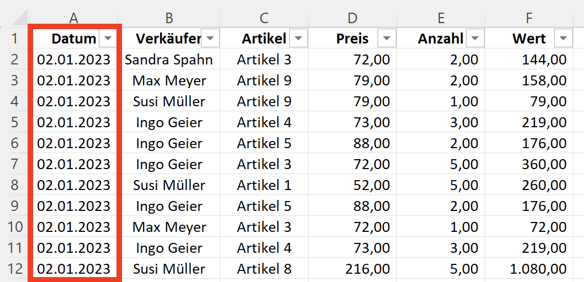Select row 5 header
This screenshot has width=584, height=282.
pos(14,122)
